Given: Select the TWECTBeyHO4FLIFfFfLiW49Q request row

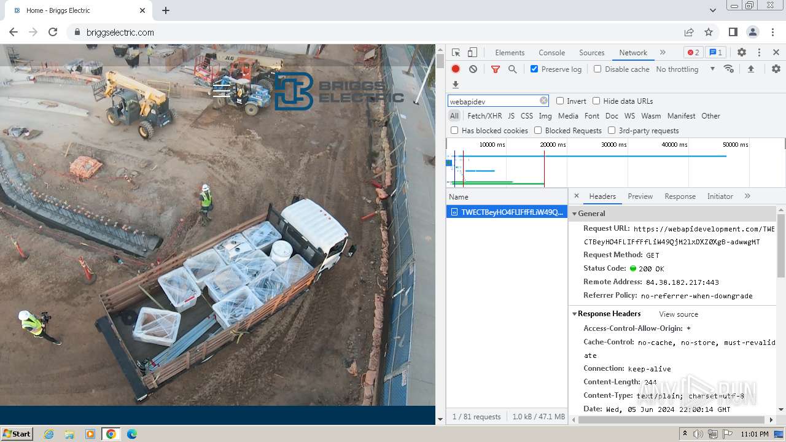Looking at the screenshot, I should [x=507, y=212].
